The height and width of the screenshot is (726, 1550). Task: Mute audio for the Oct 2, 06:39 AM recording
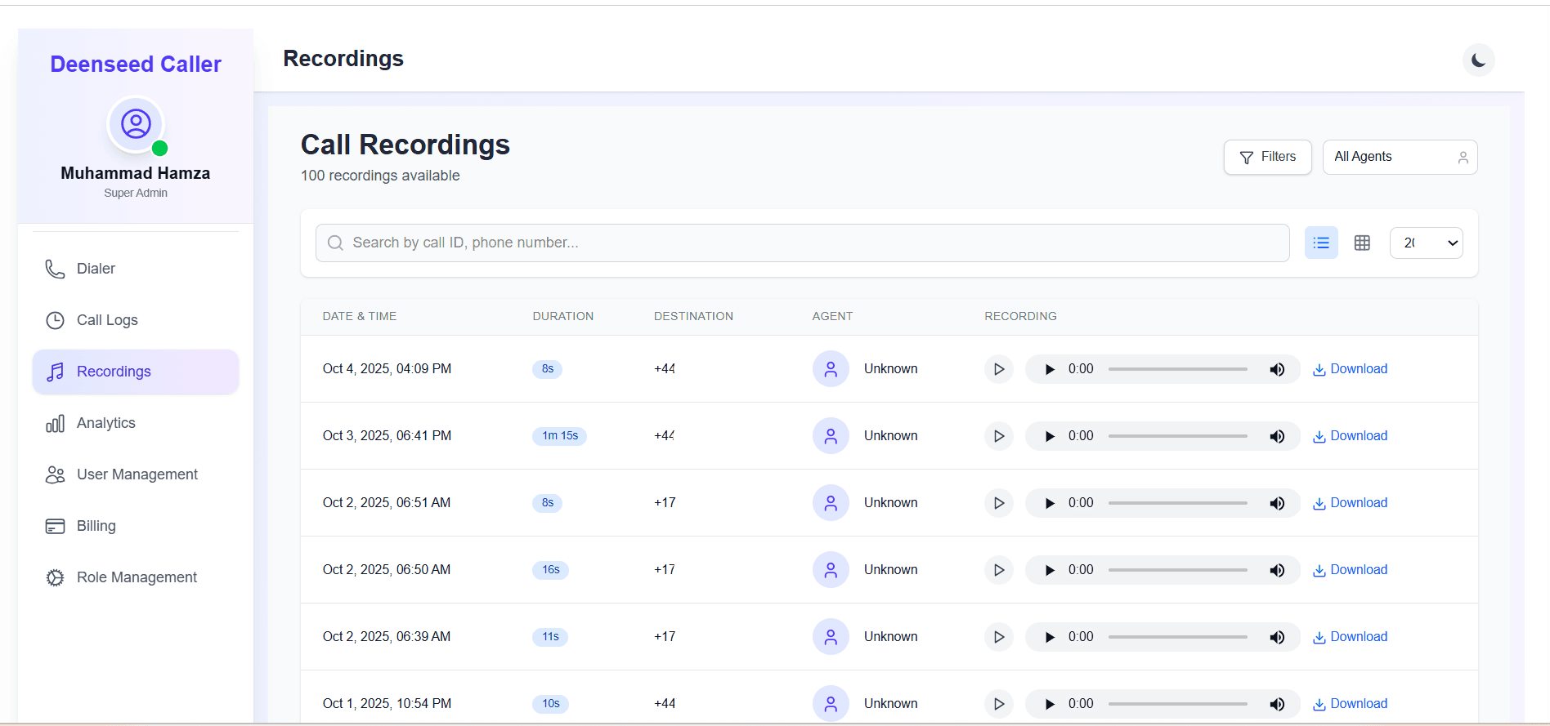(1277, 637)
